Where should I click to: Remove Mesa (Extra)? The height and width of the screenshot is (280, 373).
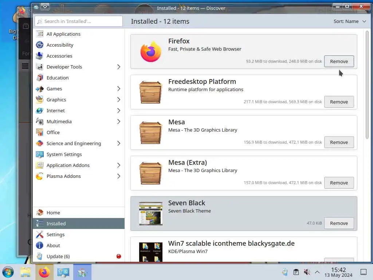tap(339, 183)
